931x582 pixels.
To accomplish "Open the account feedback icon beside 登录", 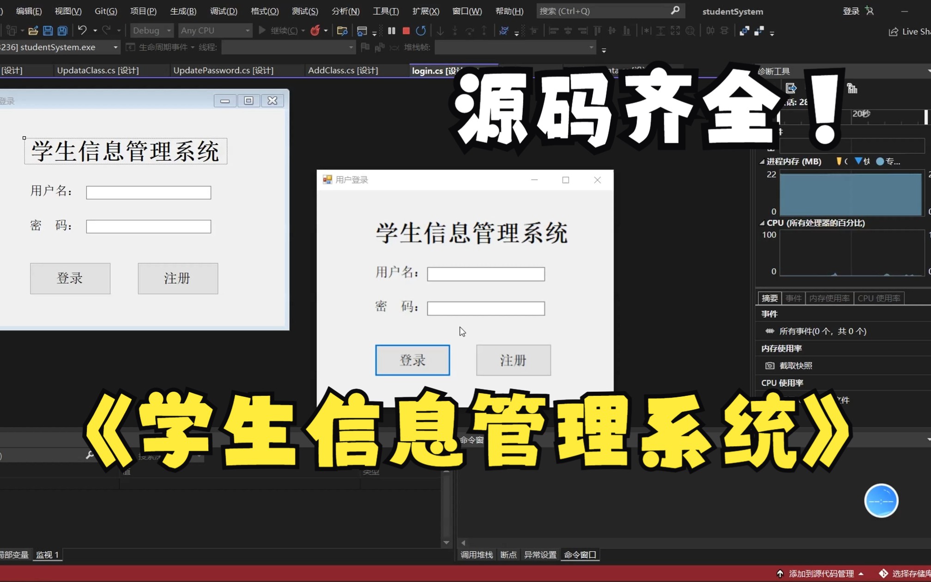I will click(x=870, y=11).
